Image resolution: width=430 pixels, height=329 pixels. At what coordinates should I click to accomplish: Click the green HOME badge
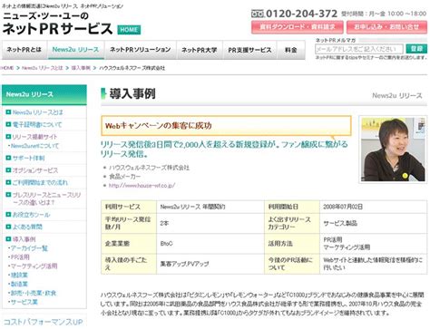[x=129, y=30]
